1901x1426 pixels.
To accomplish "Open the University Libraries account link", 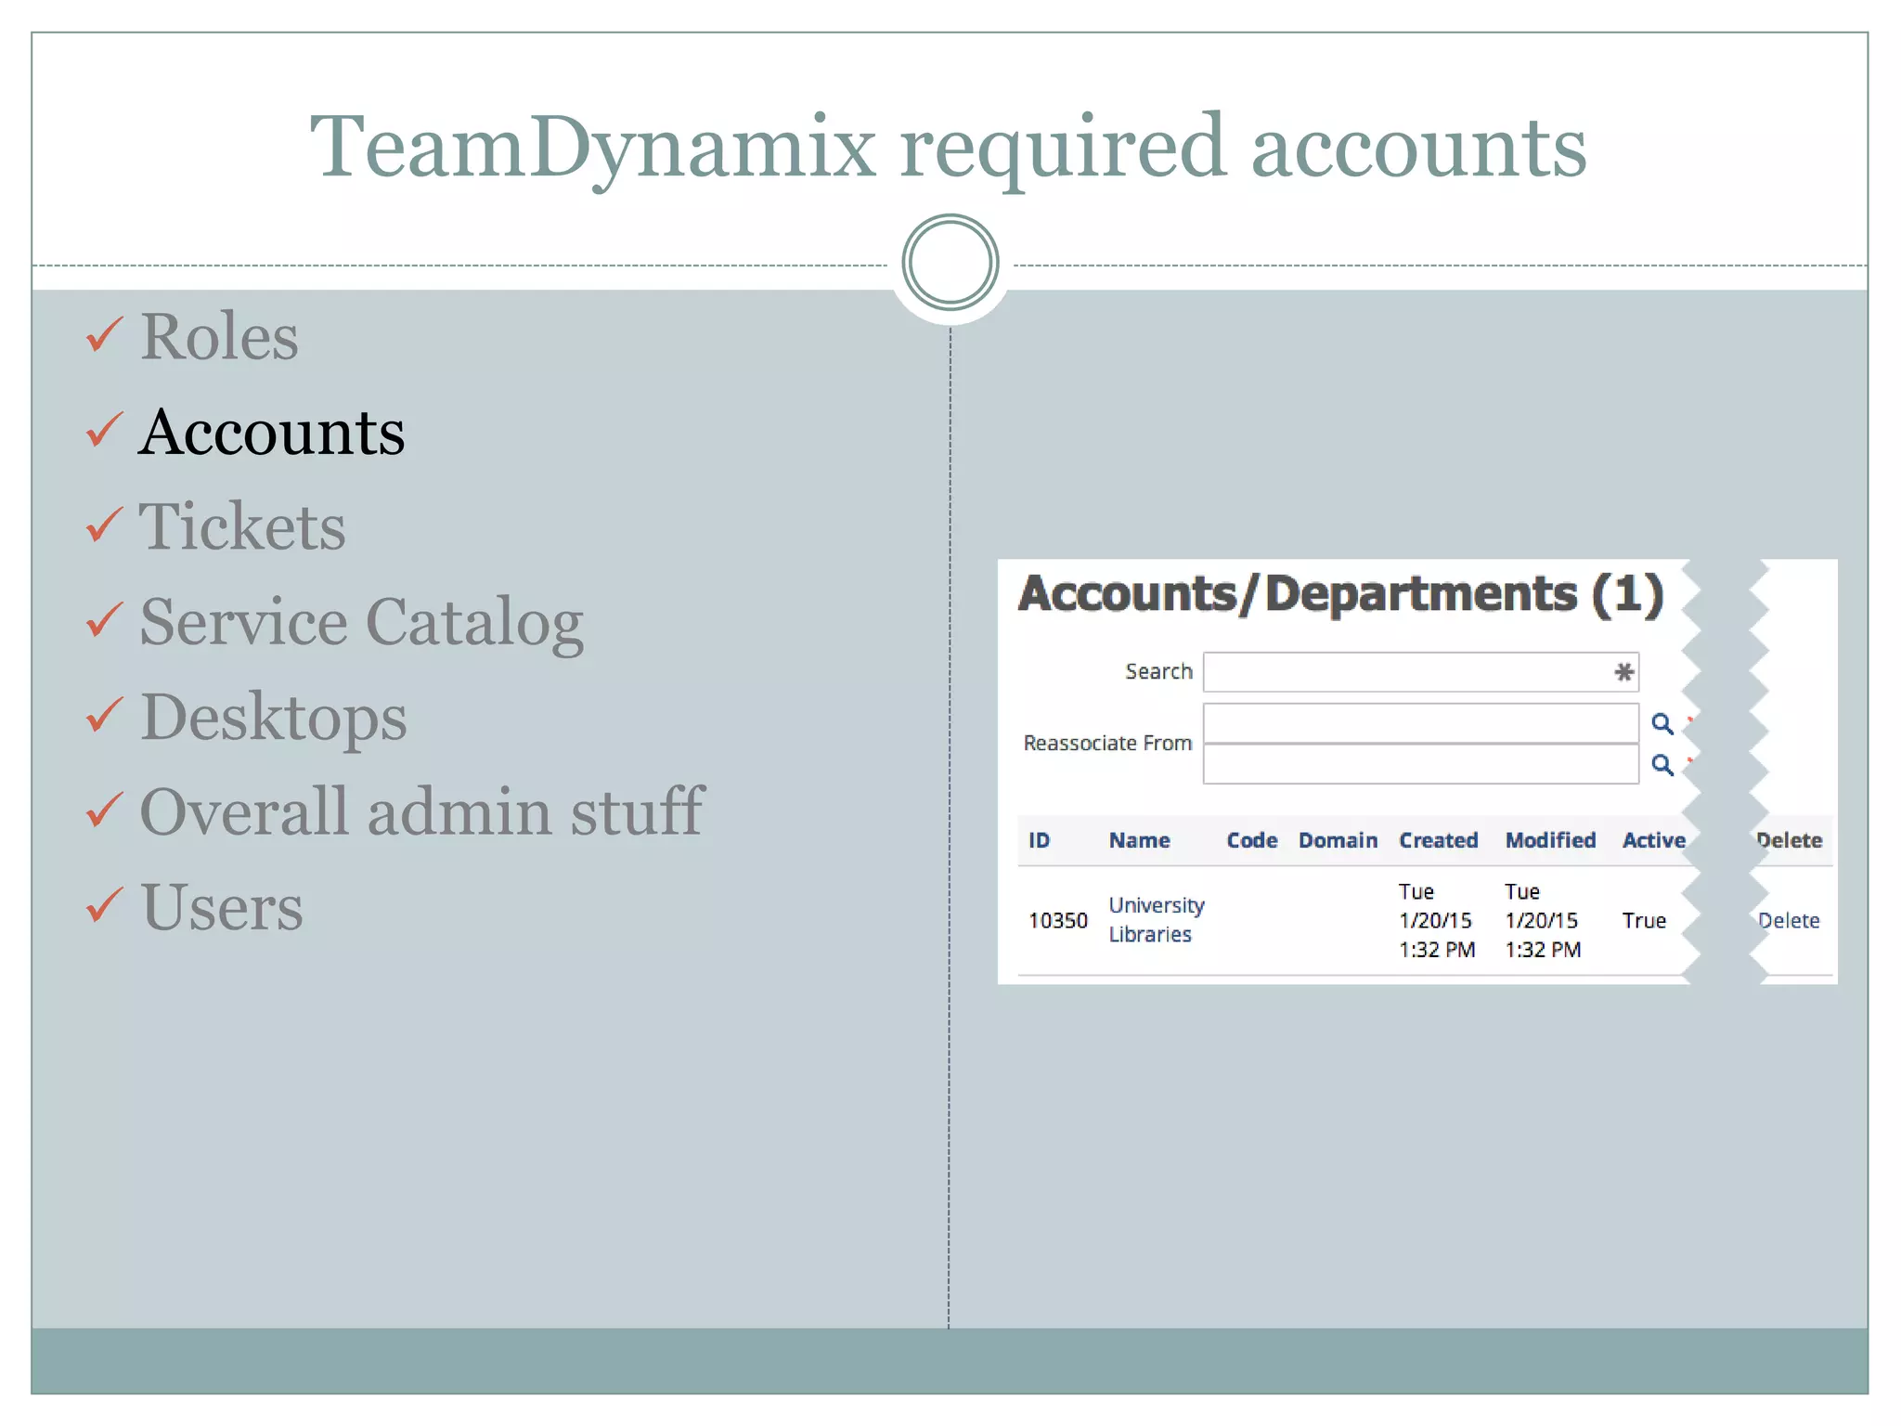I will click(1157, 920).
